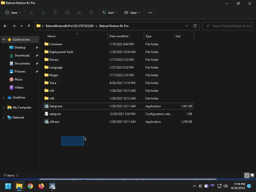The image size is (256, 192).
Task: Open recent locations dropdown arrow
Action: (21, 26)
